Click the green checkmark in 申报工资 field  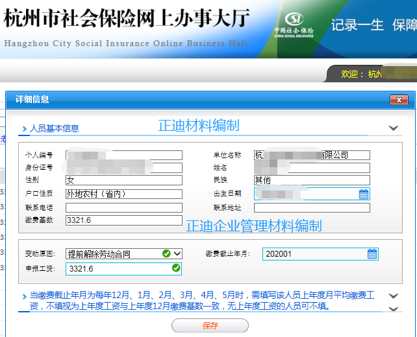(x=175, y=268)
